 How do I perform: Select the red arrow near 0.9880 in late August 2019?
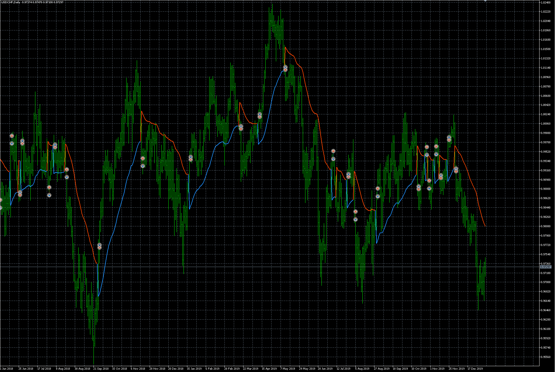(378, 189)
